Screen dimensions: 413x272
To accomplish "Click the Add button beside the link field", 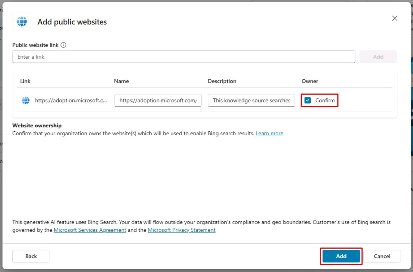I will 378,56.
